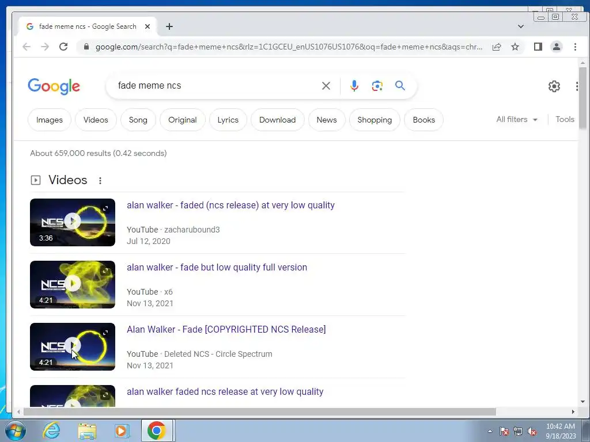The height and width of the screenshot is (442, 590).
Task: Search by image with Google Lens icon
Action: pos(377,86)
